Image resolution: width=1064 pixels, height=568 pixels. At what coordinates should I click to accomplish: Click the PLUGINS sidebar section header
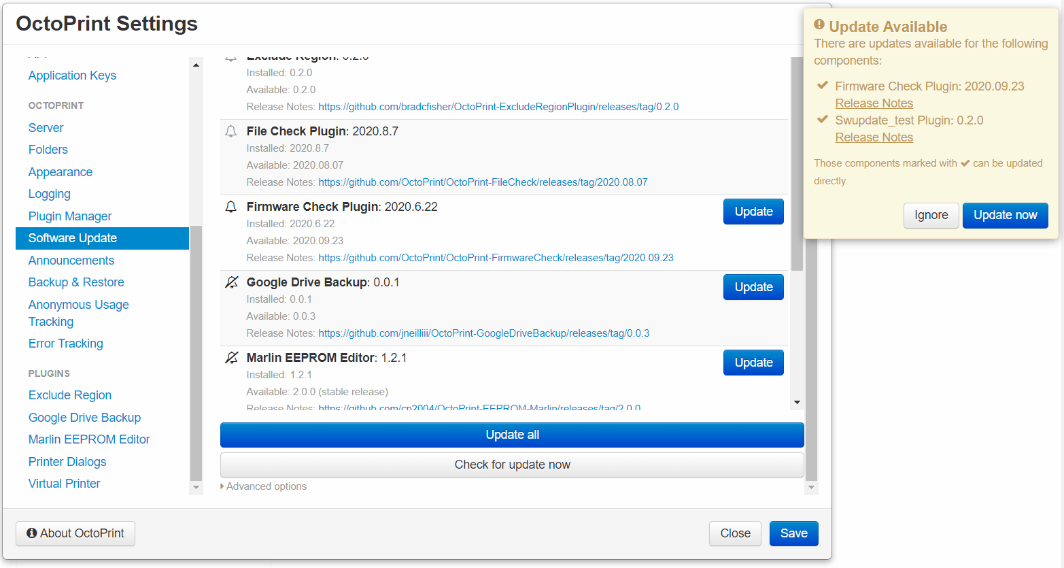49,373
